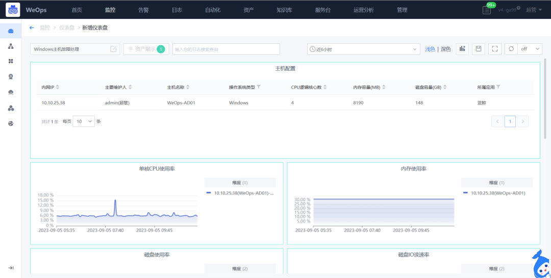Click the 维度 (1) header in CPU panel

point(240,183)
